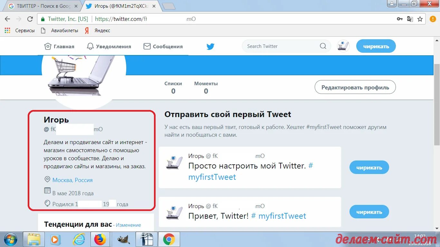Open the Москва, Россия location link
This screenshot has width=440, height=247.
point(72,180)
